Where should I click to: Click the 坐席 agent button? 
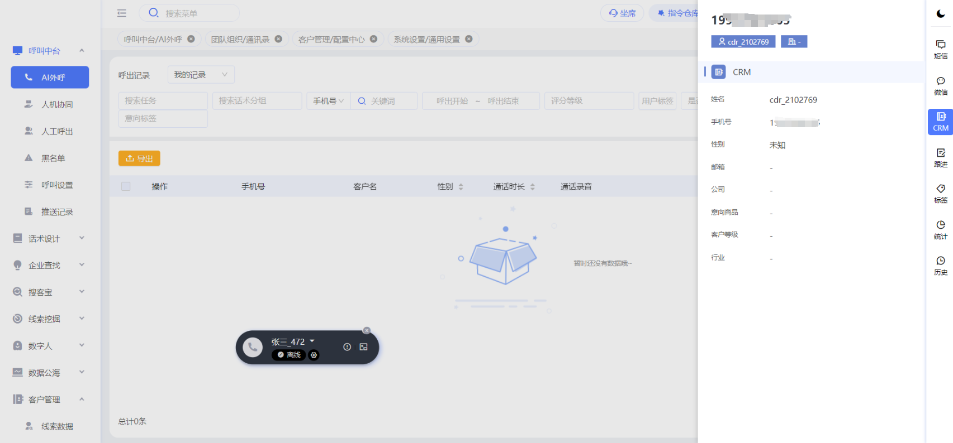coord(622,13)
